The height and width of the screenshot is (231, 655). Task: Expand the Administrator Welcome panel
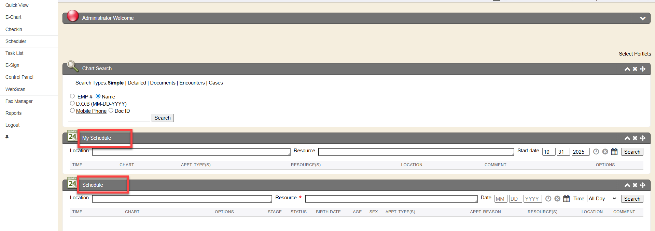(x=642, y=18)
